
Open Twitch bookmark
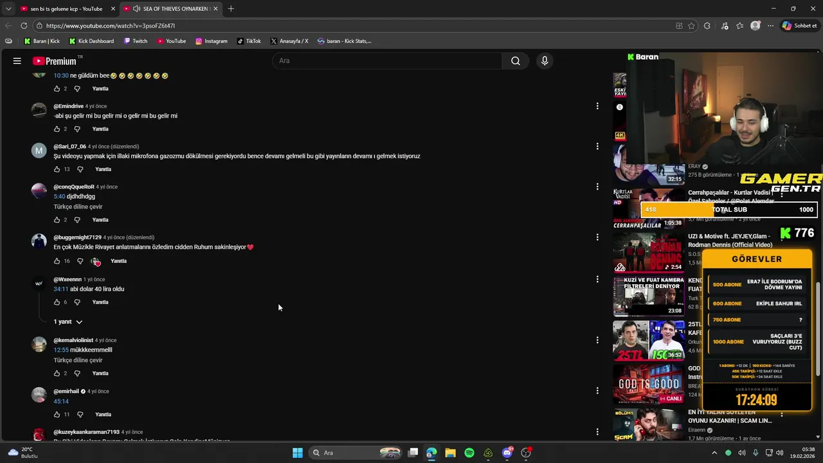point(135,41)
